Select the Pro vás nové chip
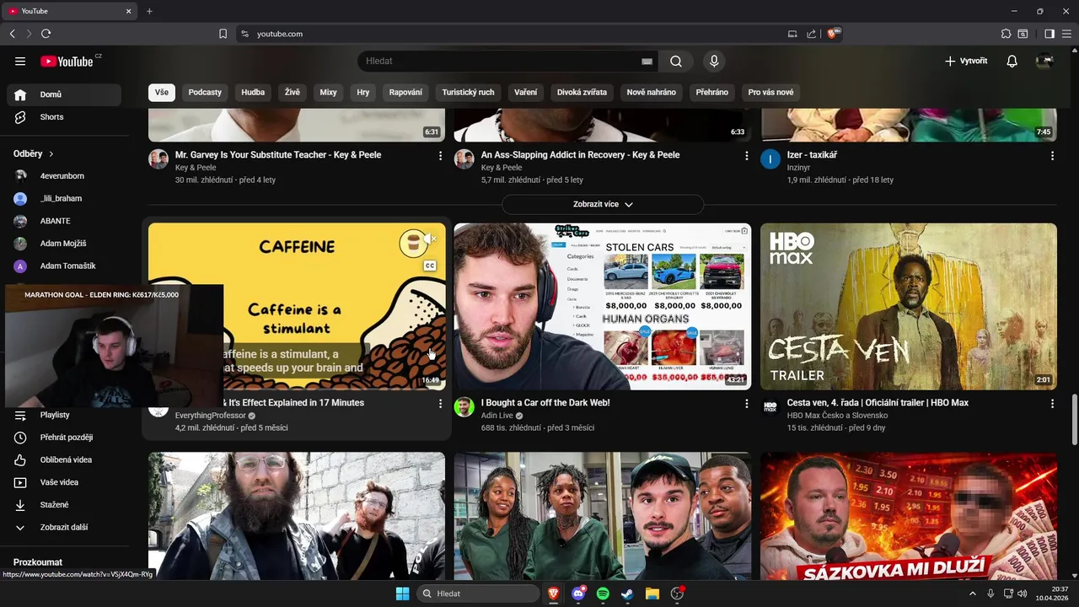This screenshot has height=607, width=1079. [x=770, y=92]
